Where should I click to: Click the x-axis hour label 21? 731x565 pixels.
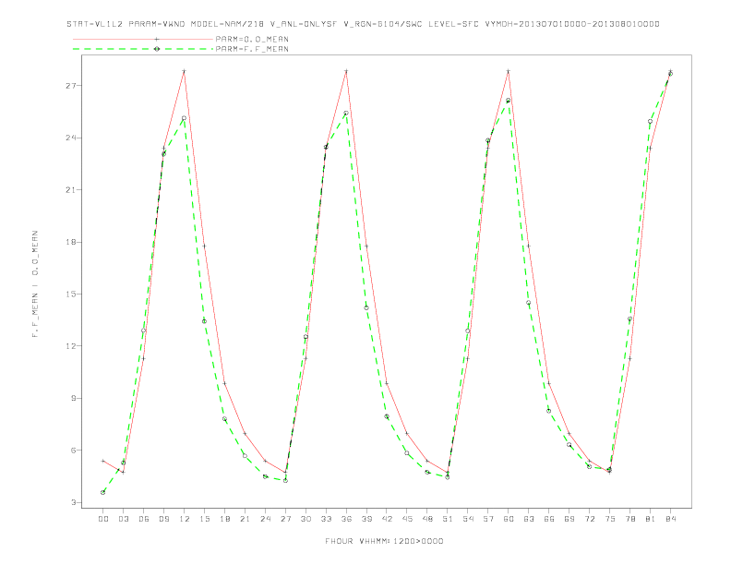click(x=245, y=519)
